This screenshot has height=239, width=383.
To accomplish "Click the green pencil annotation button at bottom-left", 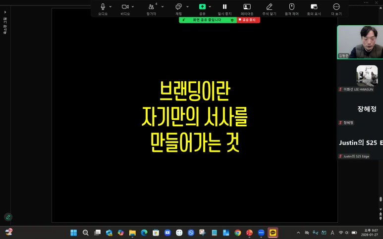I will [8, 217].
